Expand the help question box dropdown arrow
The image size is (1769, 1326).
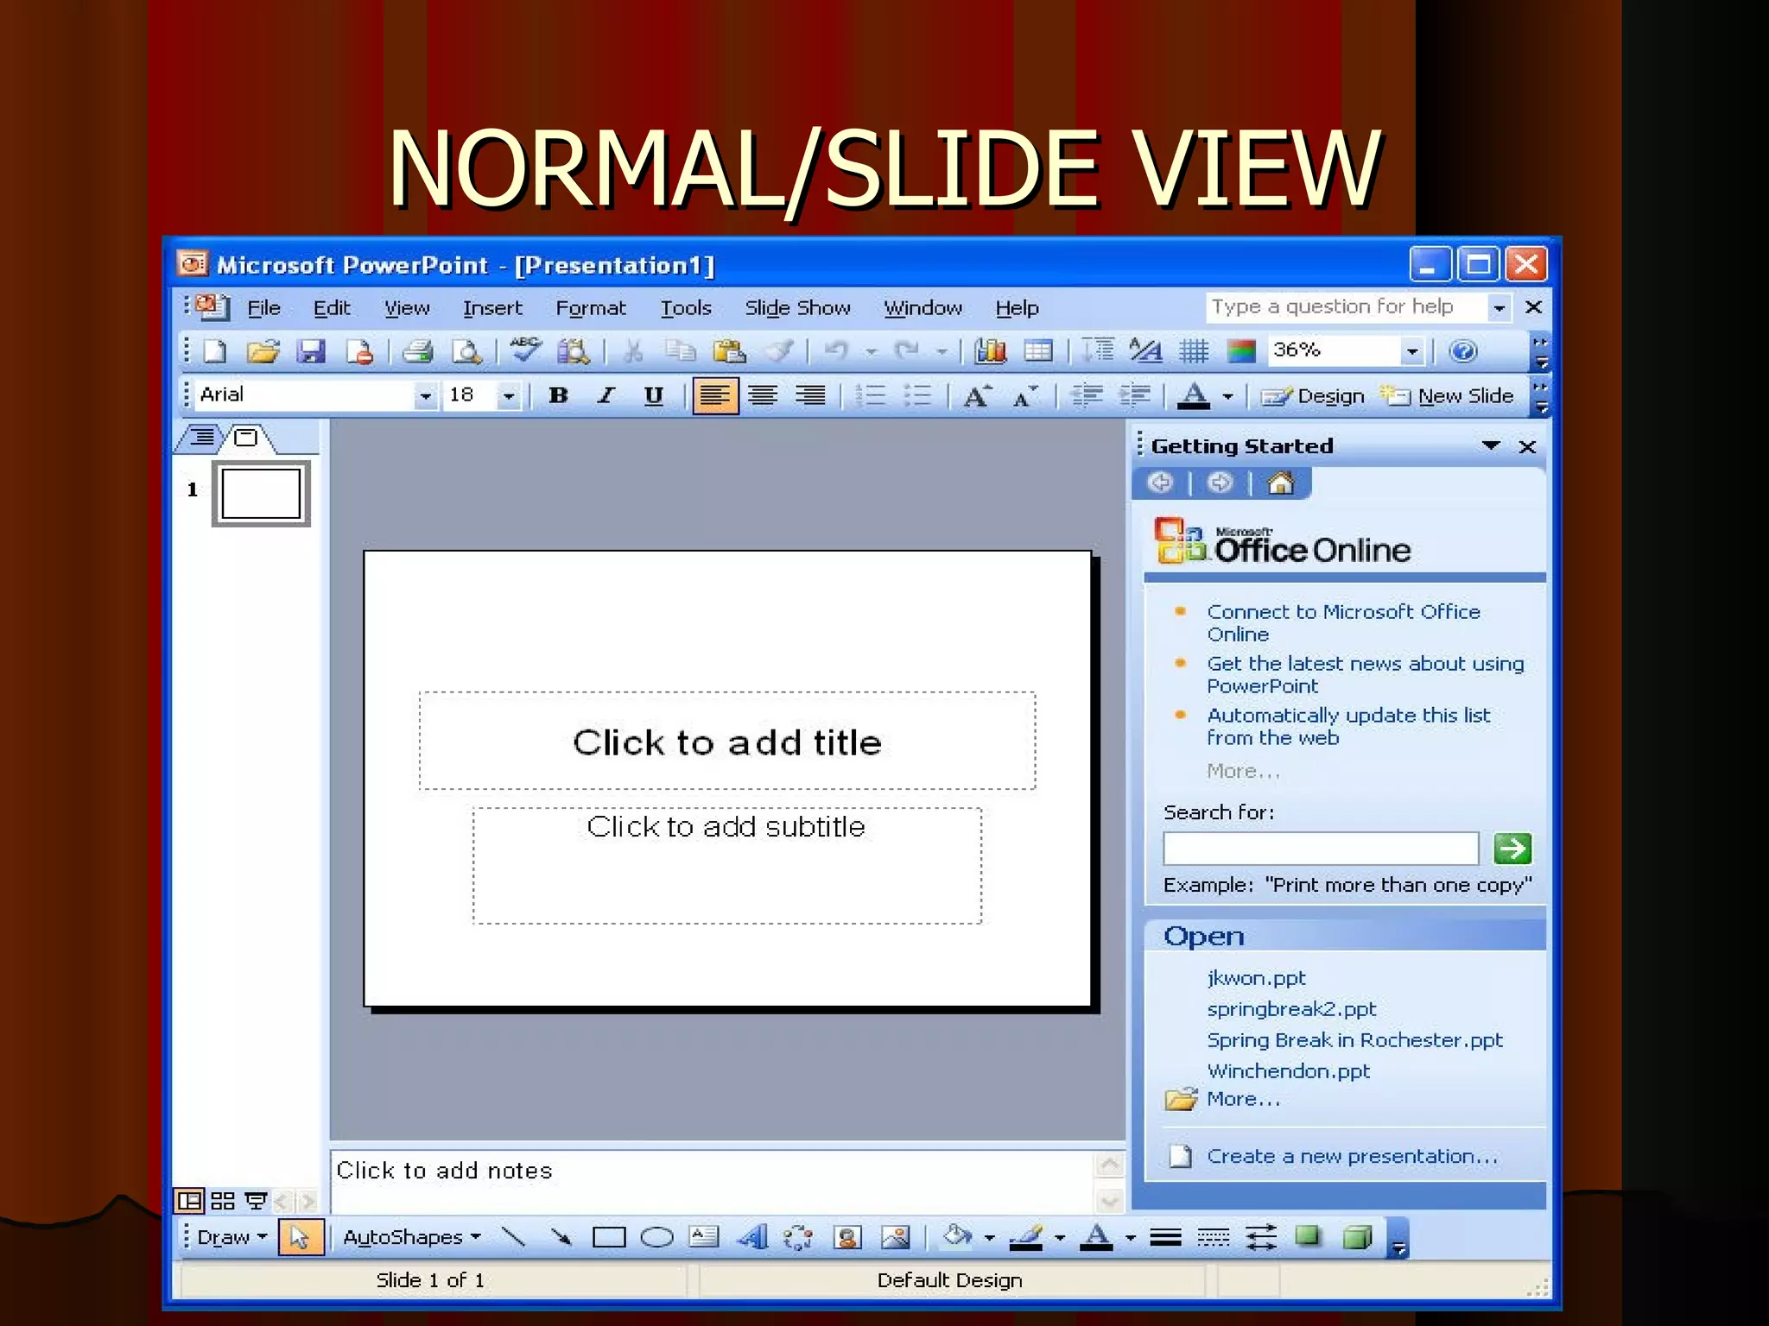[x=1500, y=307]
